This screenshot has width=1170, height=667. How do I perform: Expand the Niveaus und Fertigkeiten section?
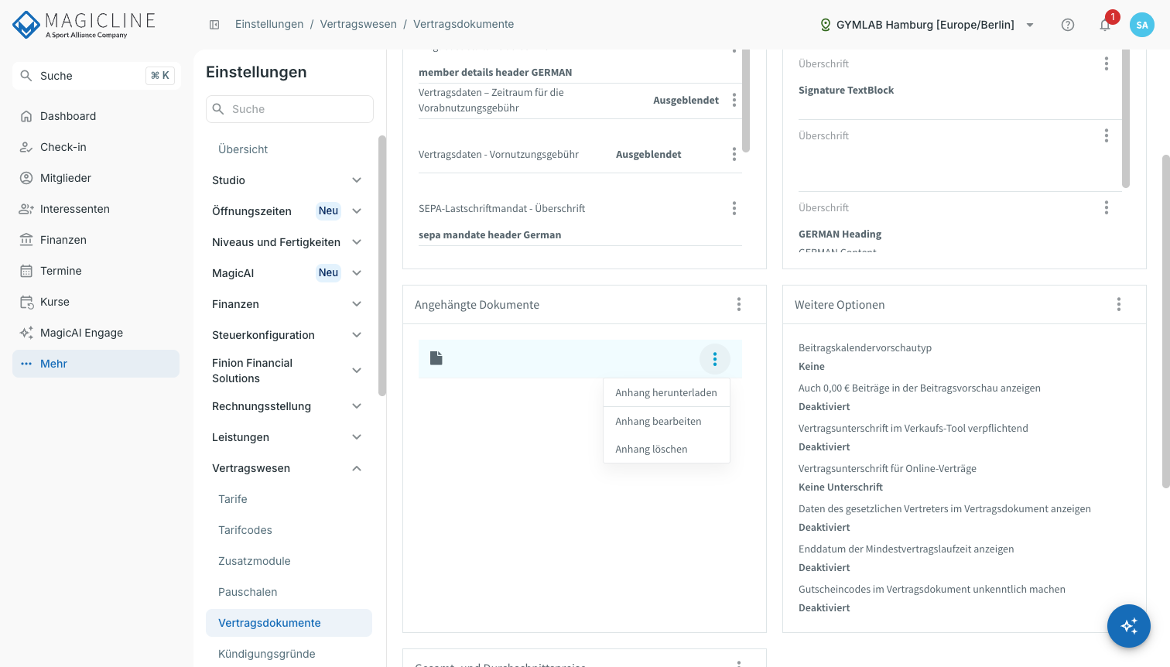click(287, 242)
